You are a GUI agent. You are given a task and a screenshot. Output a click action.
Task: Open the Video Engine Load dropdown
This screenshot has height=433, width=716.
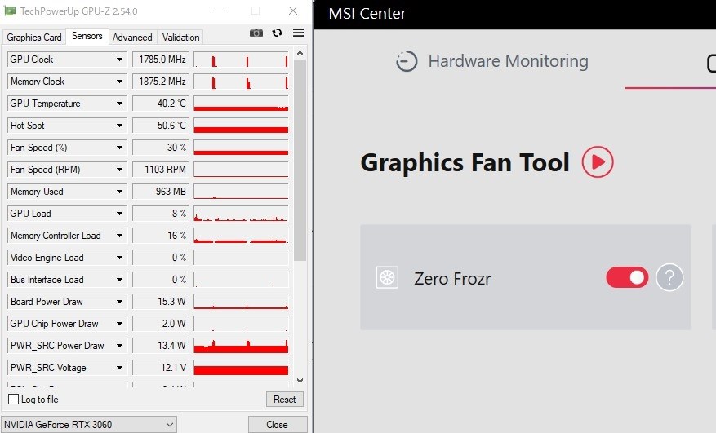(119, 258)
